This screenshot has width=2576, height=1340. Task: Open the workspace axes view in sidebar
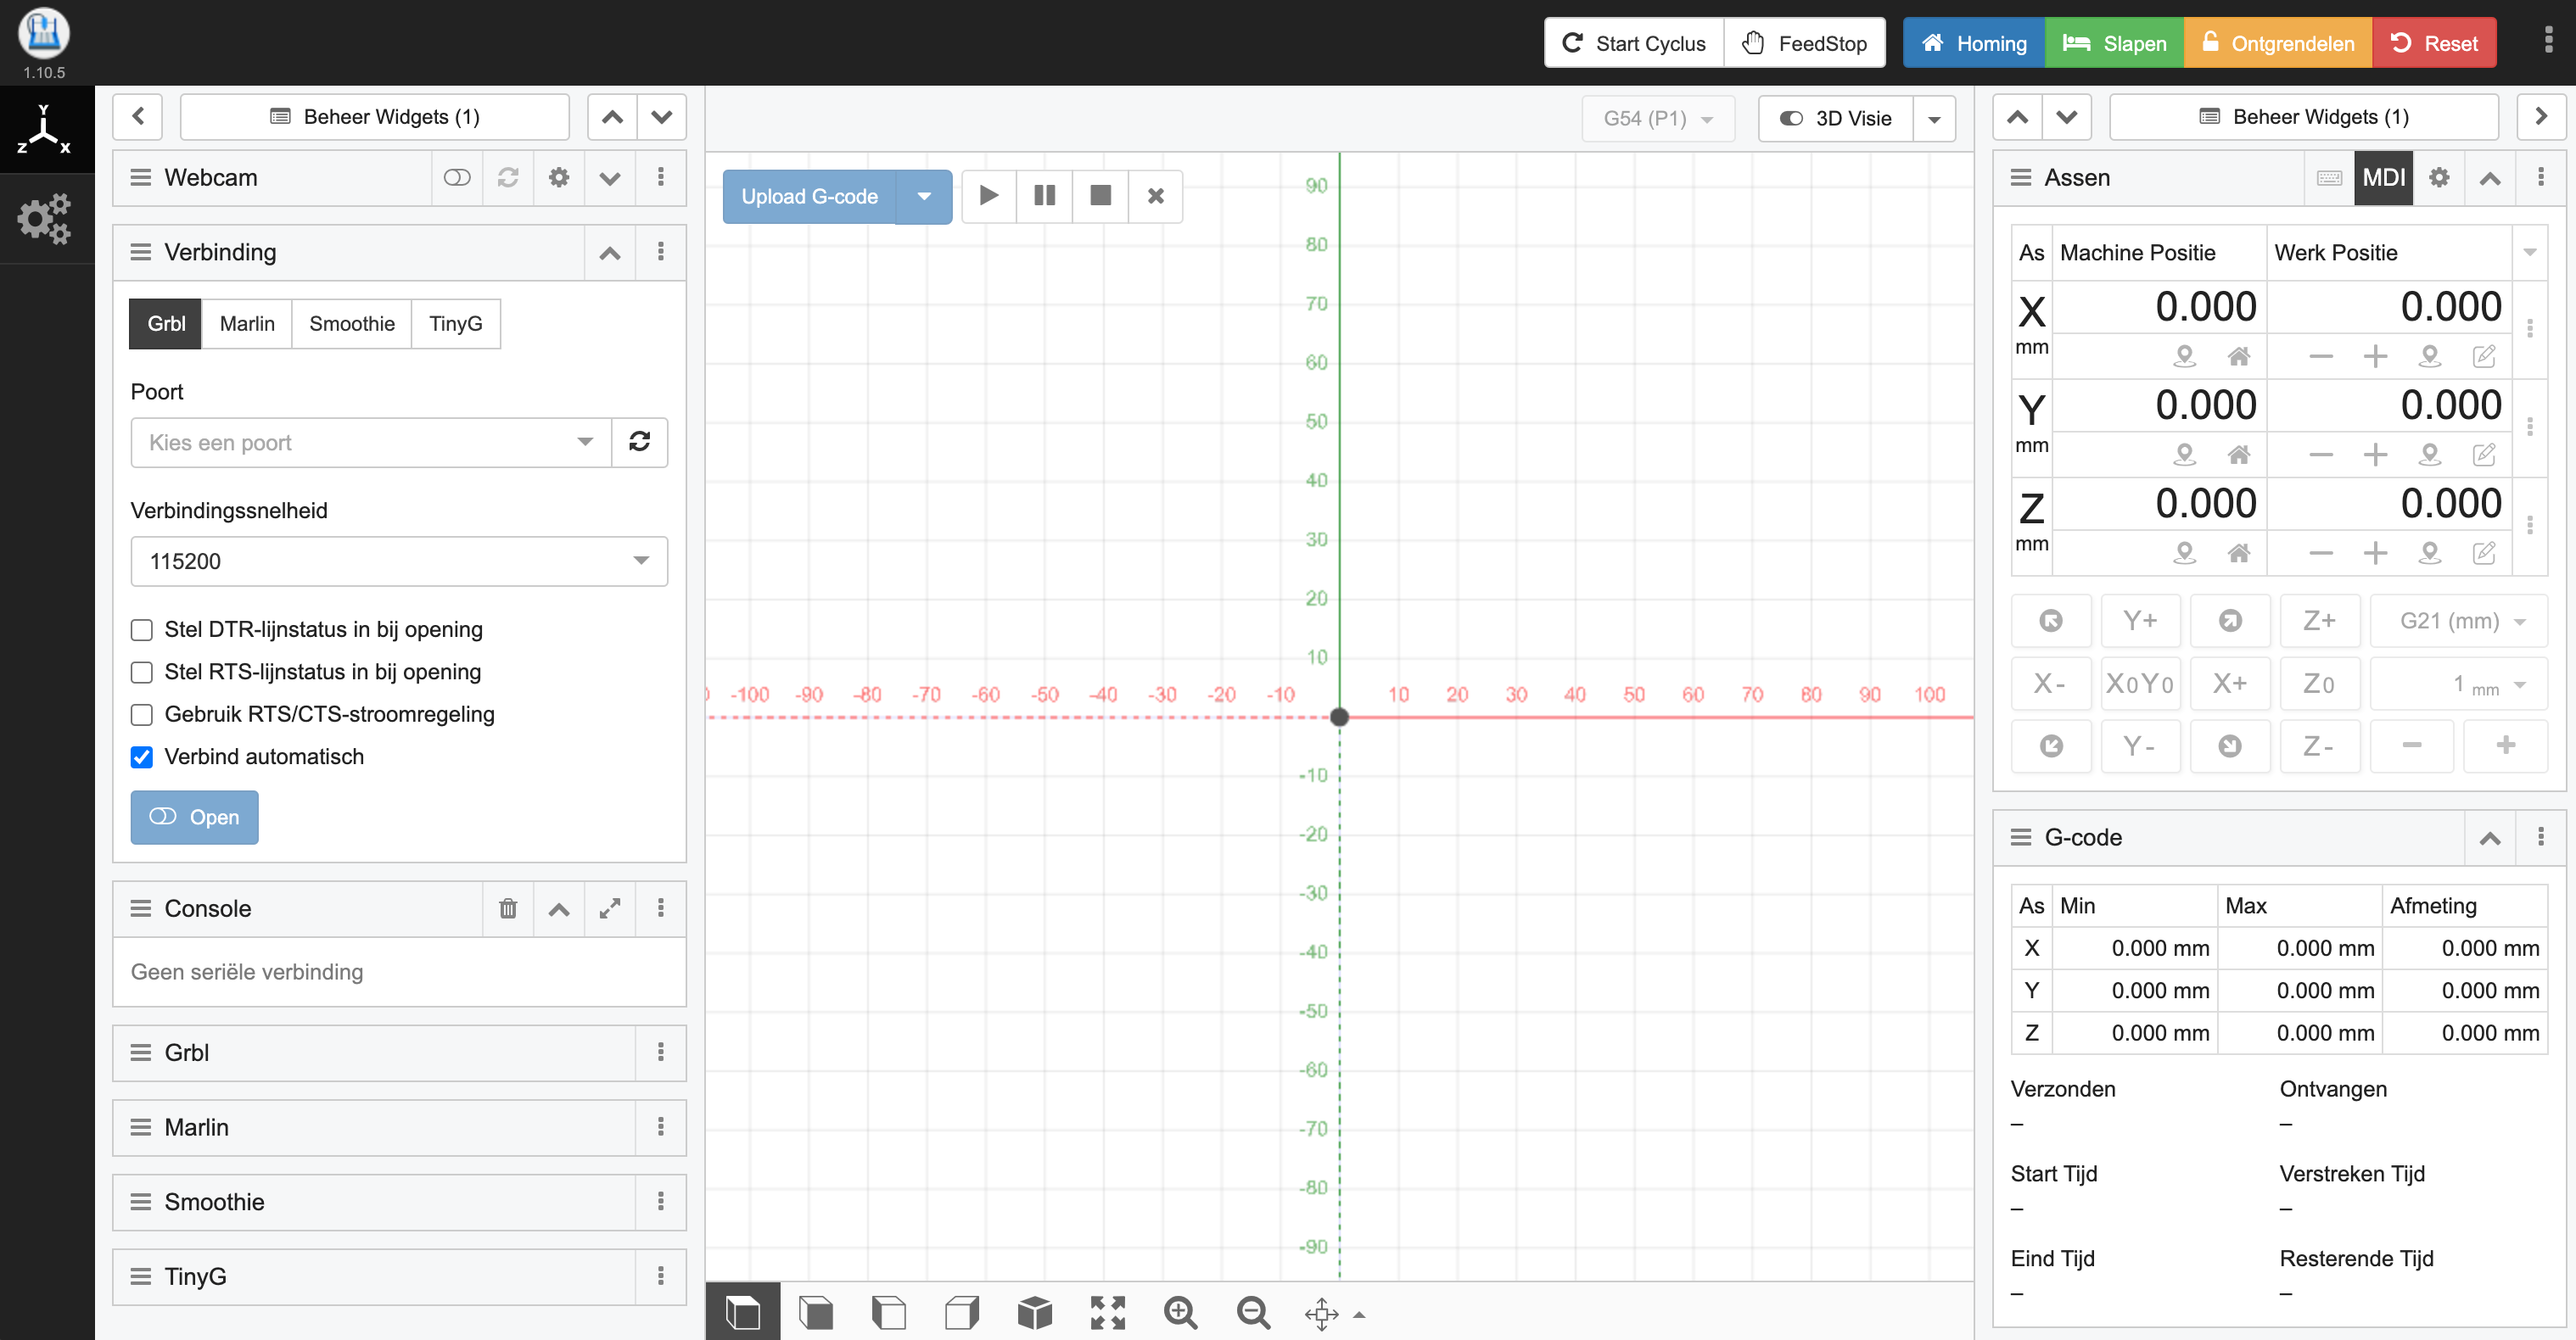point(44,129)
